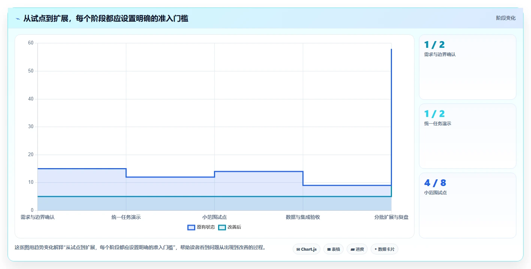Select the 数据卡片 tag button
This screenshot has width=531, height=269.
click(x=384, y=249)
